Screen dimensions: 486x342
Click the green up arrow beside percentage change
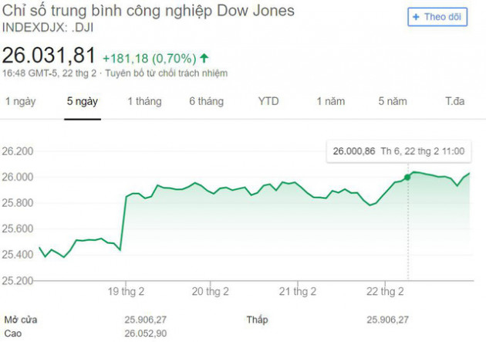(204, 58)
